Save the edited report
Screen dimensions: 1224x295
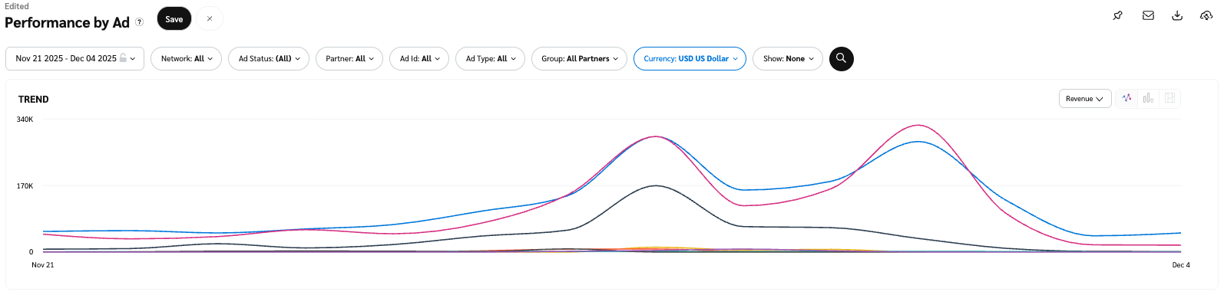[x=174, y=19]
